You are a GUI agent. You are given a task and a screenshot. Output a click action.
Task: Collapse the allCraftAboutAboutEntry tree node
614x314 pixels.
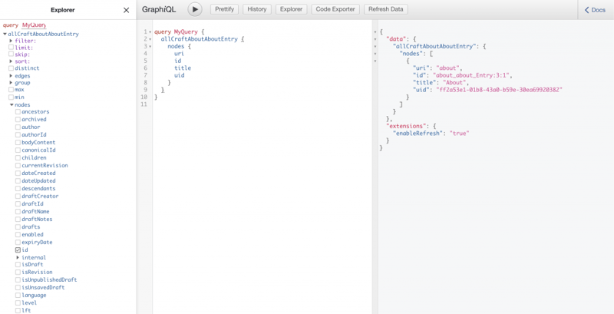(5, 35)
